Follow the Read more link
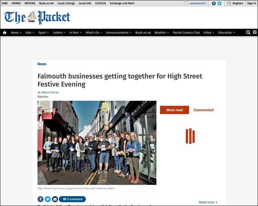The height and width of the screenshot is (206, 258). [x=208, y=202]
